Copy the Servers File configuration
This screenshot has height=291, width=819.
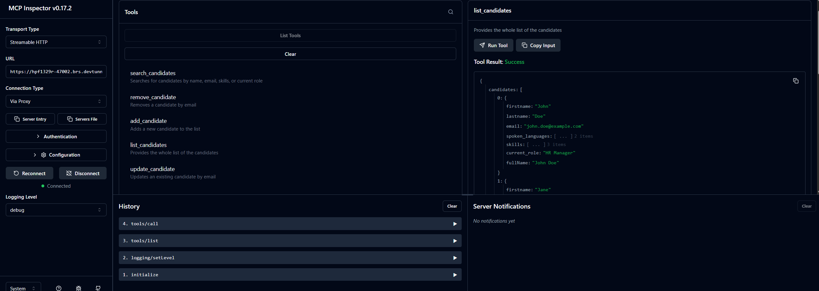point(82,119)
